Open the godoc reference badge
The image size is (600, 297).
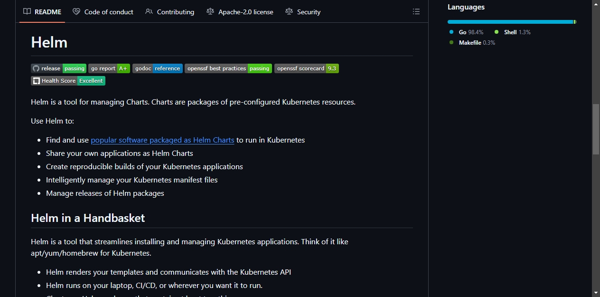click(x=158, y=68)
